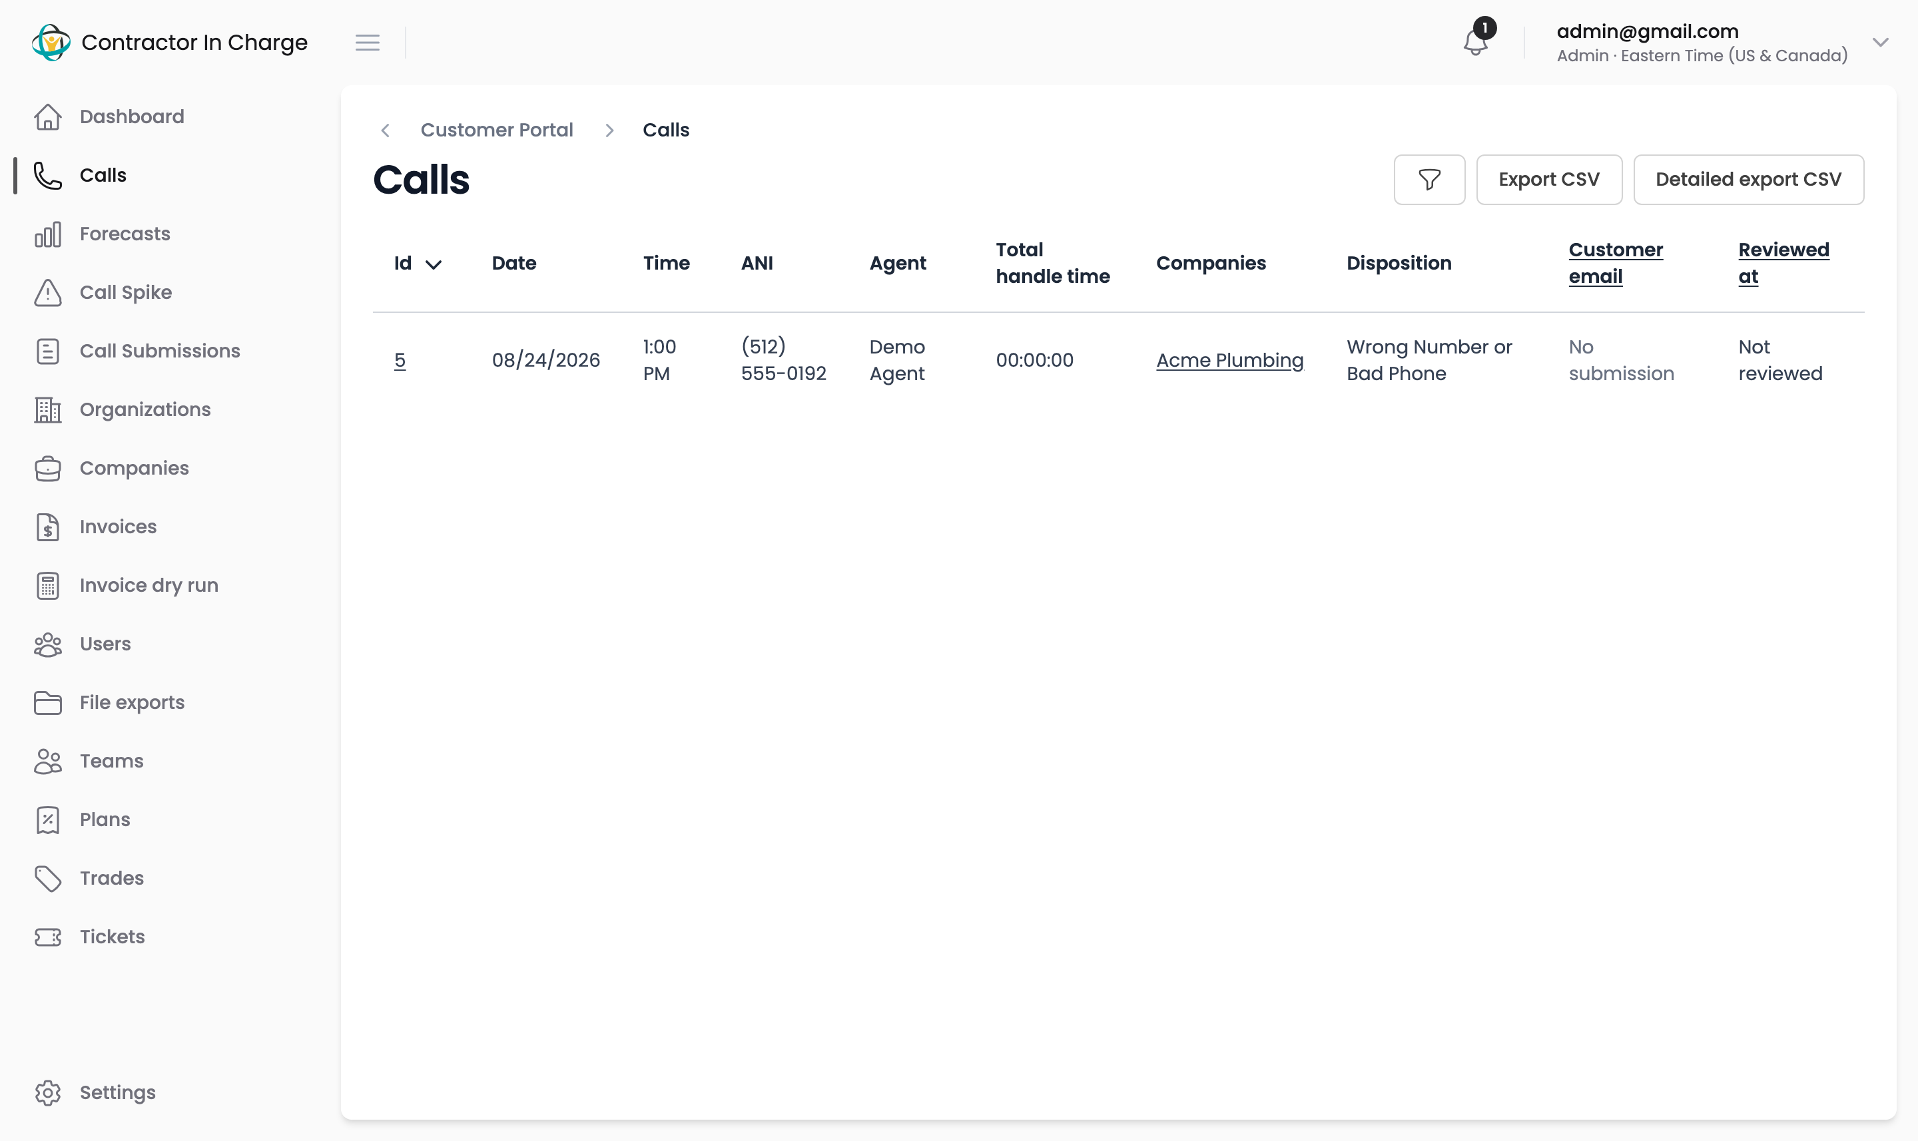
Task: Click Wrong Number or Bad Phone disposition
Action: pos(1429,360)
